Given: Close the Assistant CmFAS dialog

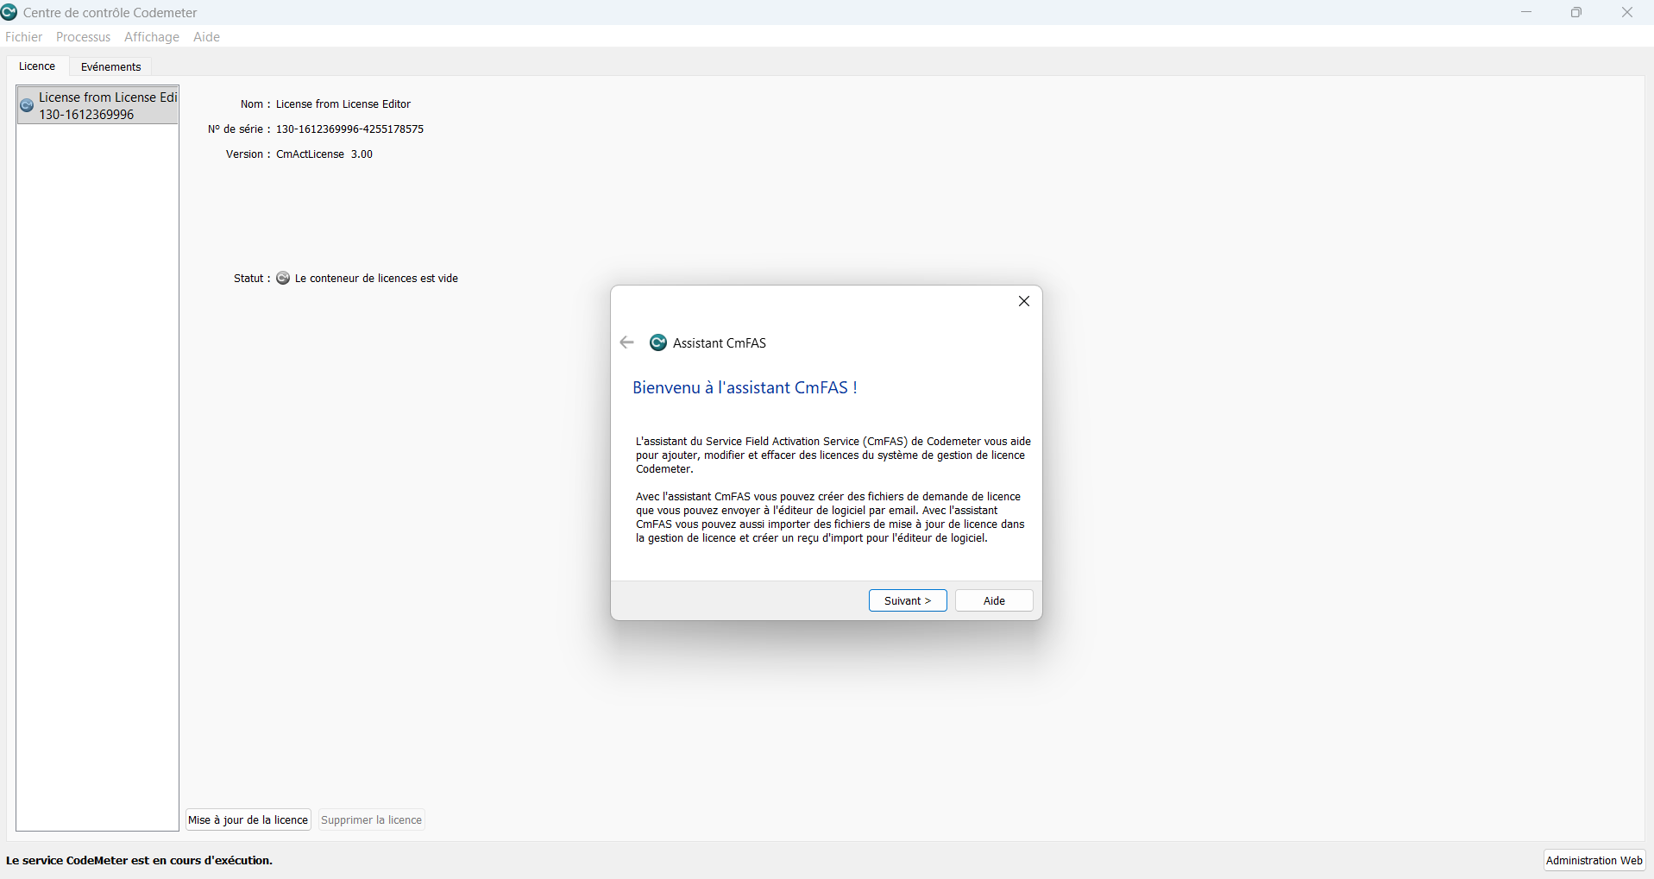Looking at the screenshot, I should [x=1024, y=301].
